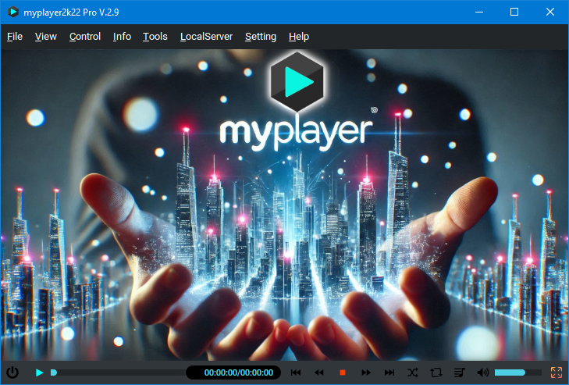Enter fullscreen mode
Screen dimensions: 569x385
pyautogui.click(x=557, y=373)
